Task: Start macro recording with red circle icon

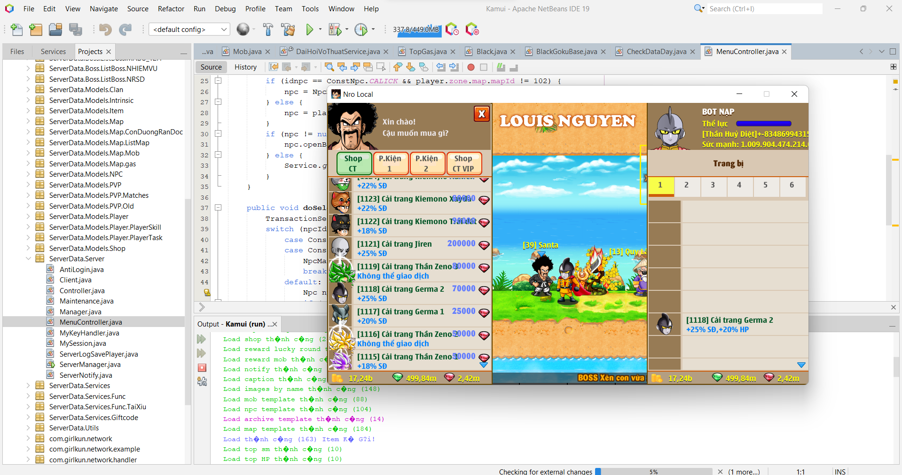Action: tap(471, 67)
